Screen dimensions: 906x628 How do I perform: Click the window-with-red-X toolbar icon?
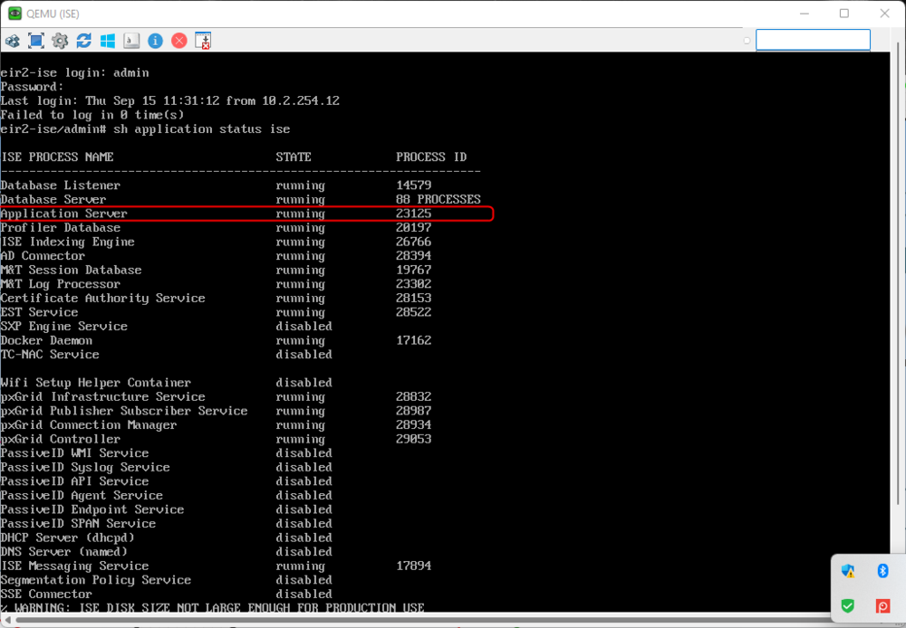pyautogui.click(x=203, y=41)
